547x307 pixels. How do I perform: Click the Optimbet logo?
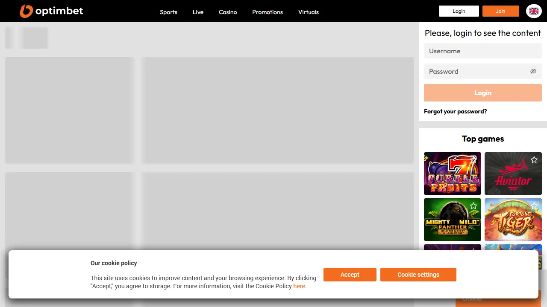[x=52, y=11]
